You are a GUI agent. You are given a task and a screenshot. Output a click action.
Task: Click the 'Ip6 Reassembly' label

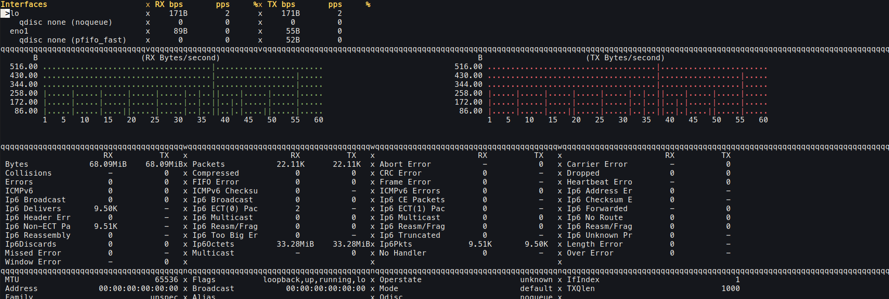tap(38, 235)
